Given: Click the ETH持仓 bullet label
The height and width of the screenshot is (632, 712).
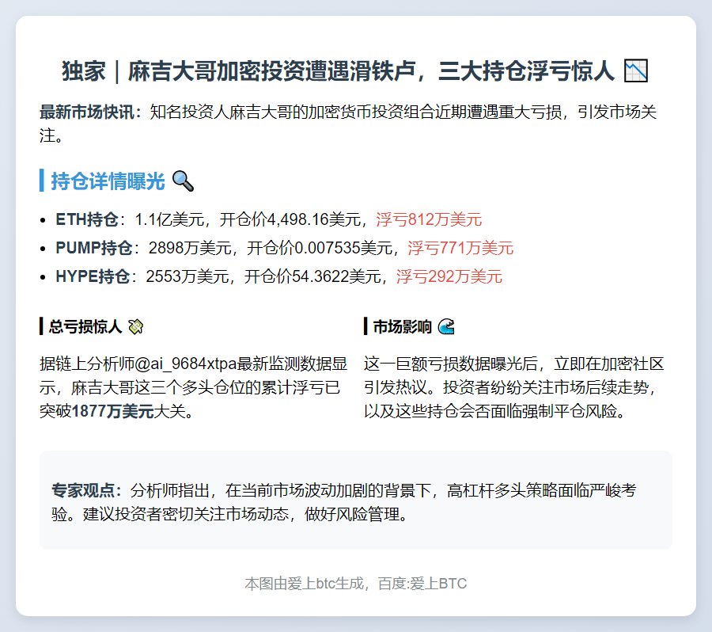Looking at the screenshot, I should point(87,219).
